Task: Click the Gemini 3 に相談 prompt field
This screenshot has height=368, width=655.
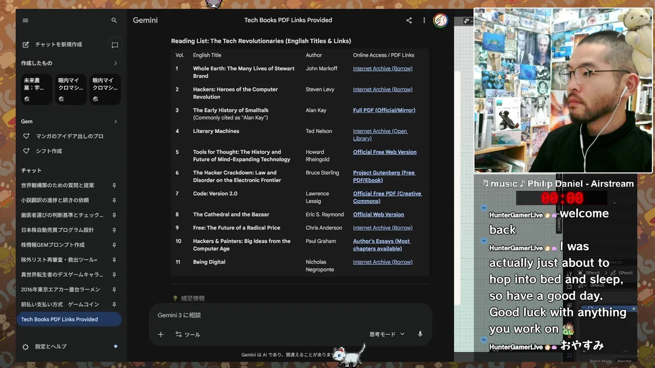Action: click(290, 315)
